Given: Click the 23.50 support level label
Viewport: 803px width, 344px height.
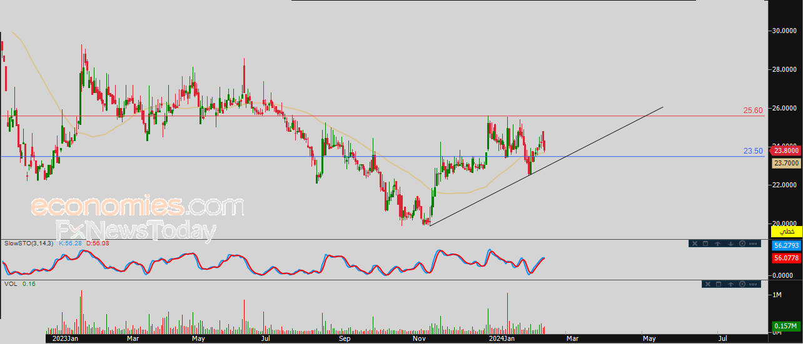Looking at the screenshot, I should [753, 150].
